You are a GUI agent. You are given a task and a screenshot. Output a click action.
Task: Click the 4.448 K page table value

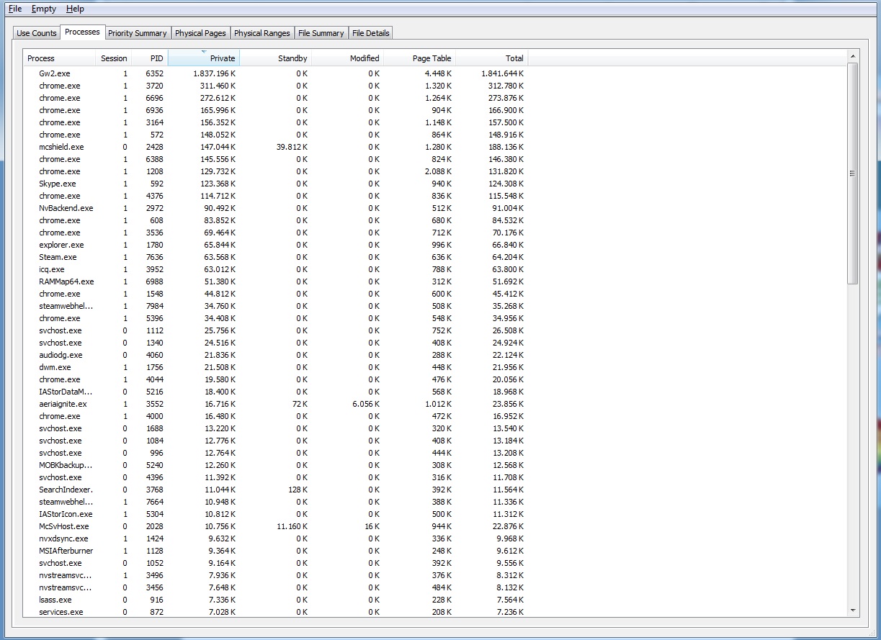tap(438, 73)
